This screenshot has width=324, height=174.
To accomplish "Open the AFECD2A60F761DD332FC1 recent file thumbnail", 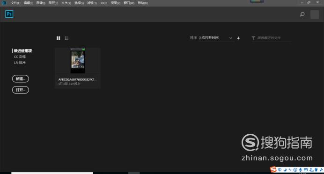I will 78,60.
